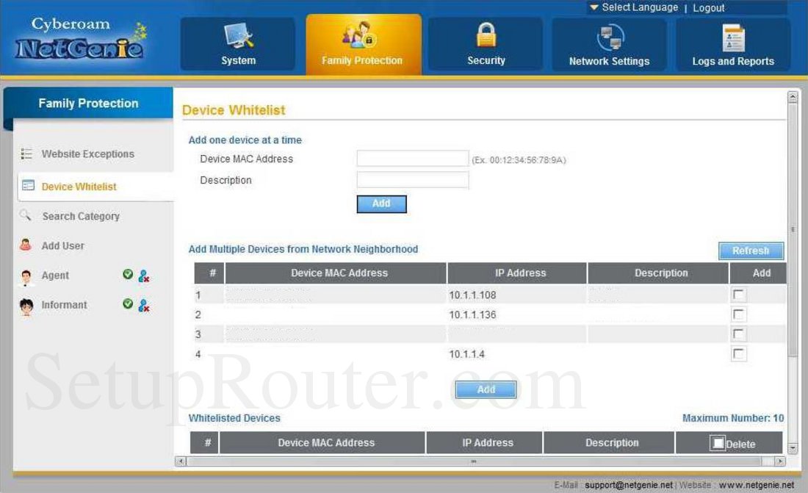Select the Agent user entry
Screen dimensions: 808x493
[55, 276]
